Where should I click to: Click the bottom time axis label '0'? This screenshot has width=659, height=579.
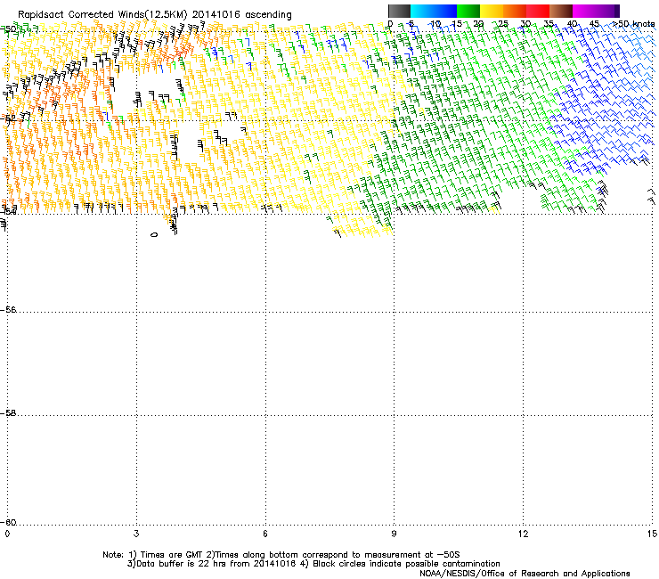[x=7, y=534]
